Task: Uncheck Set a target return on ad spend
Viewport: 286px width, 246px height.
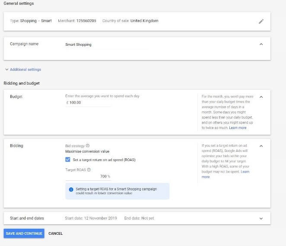Action: click(68, 160)
